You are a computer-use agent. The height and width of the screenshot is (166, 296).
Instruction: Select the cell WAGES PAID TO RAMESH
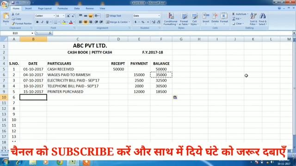[78, 75]
